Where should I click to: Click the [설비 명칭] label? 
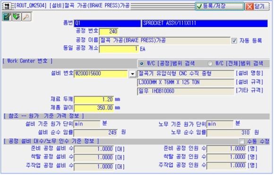249,73
